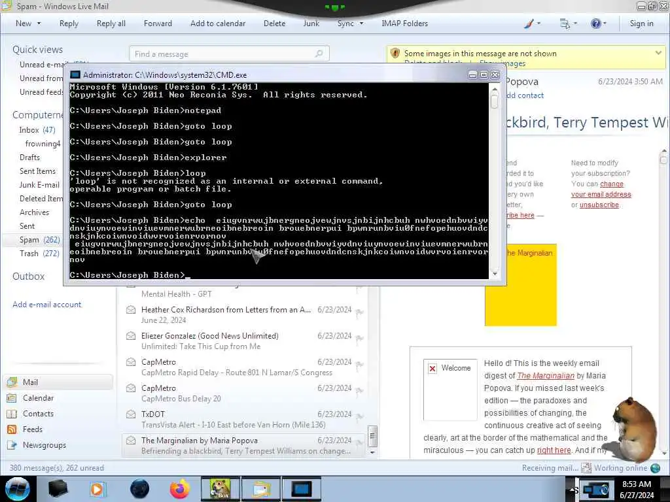Switch to Newsgroups view
Screen dimensions: 670x502
(x=44, y=445)
